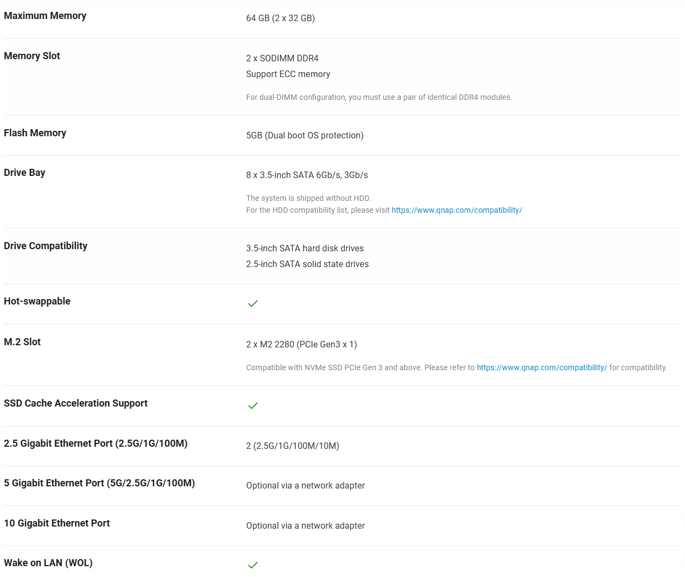Click the 10 Gigabit Ethernet Port label
Image resolution: width=685 pixels, height=577 pixels.
[x=57, y=523]
